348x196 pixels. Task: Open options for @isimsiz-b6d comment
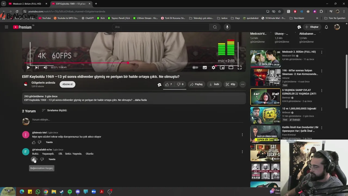point(242,135)
